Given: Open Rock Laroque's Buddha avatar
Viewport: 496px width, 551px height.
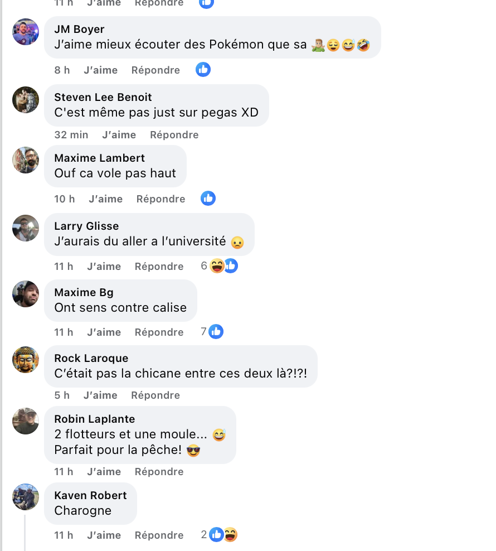Looking at the screenshot, I should [x=26, y=360].
